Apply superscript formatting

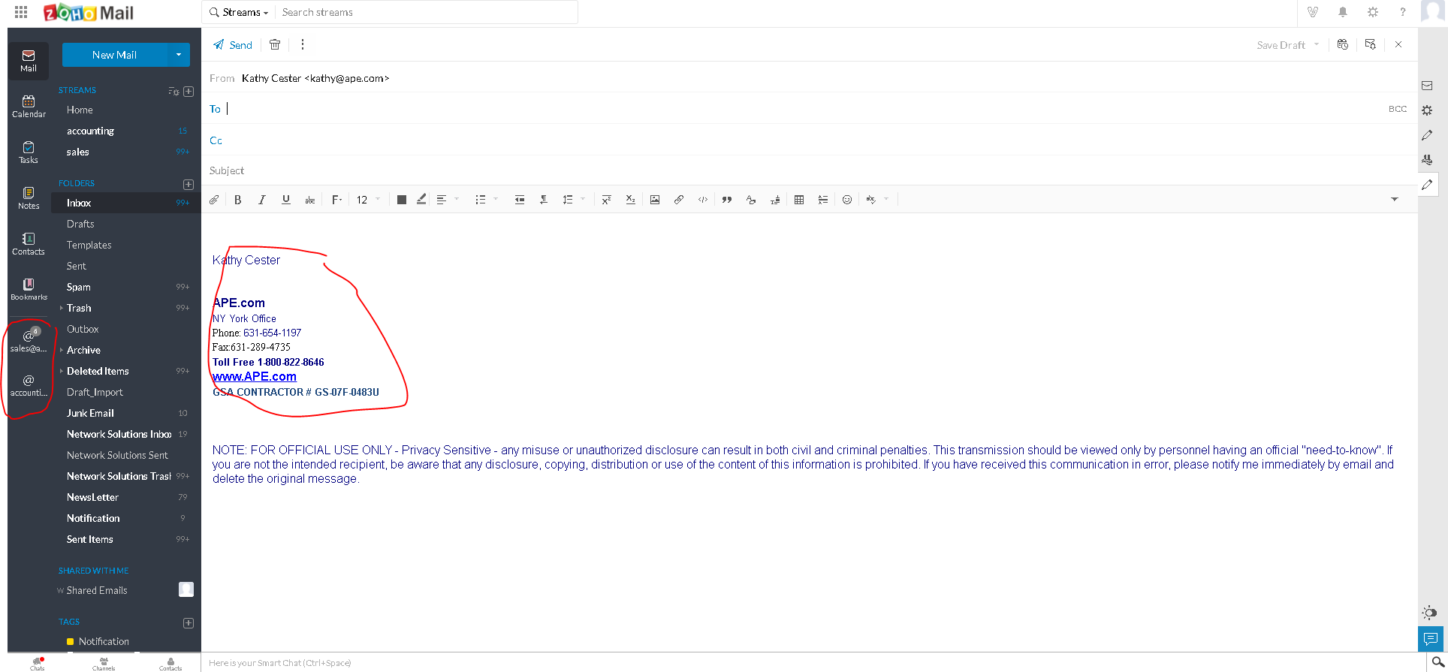[607, 200]
